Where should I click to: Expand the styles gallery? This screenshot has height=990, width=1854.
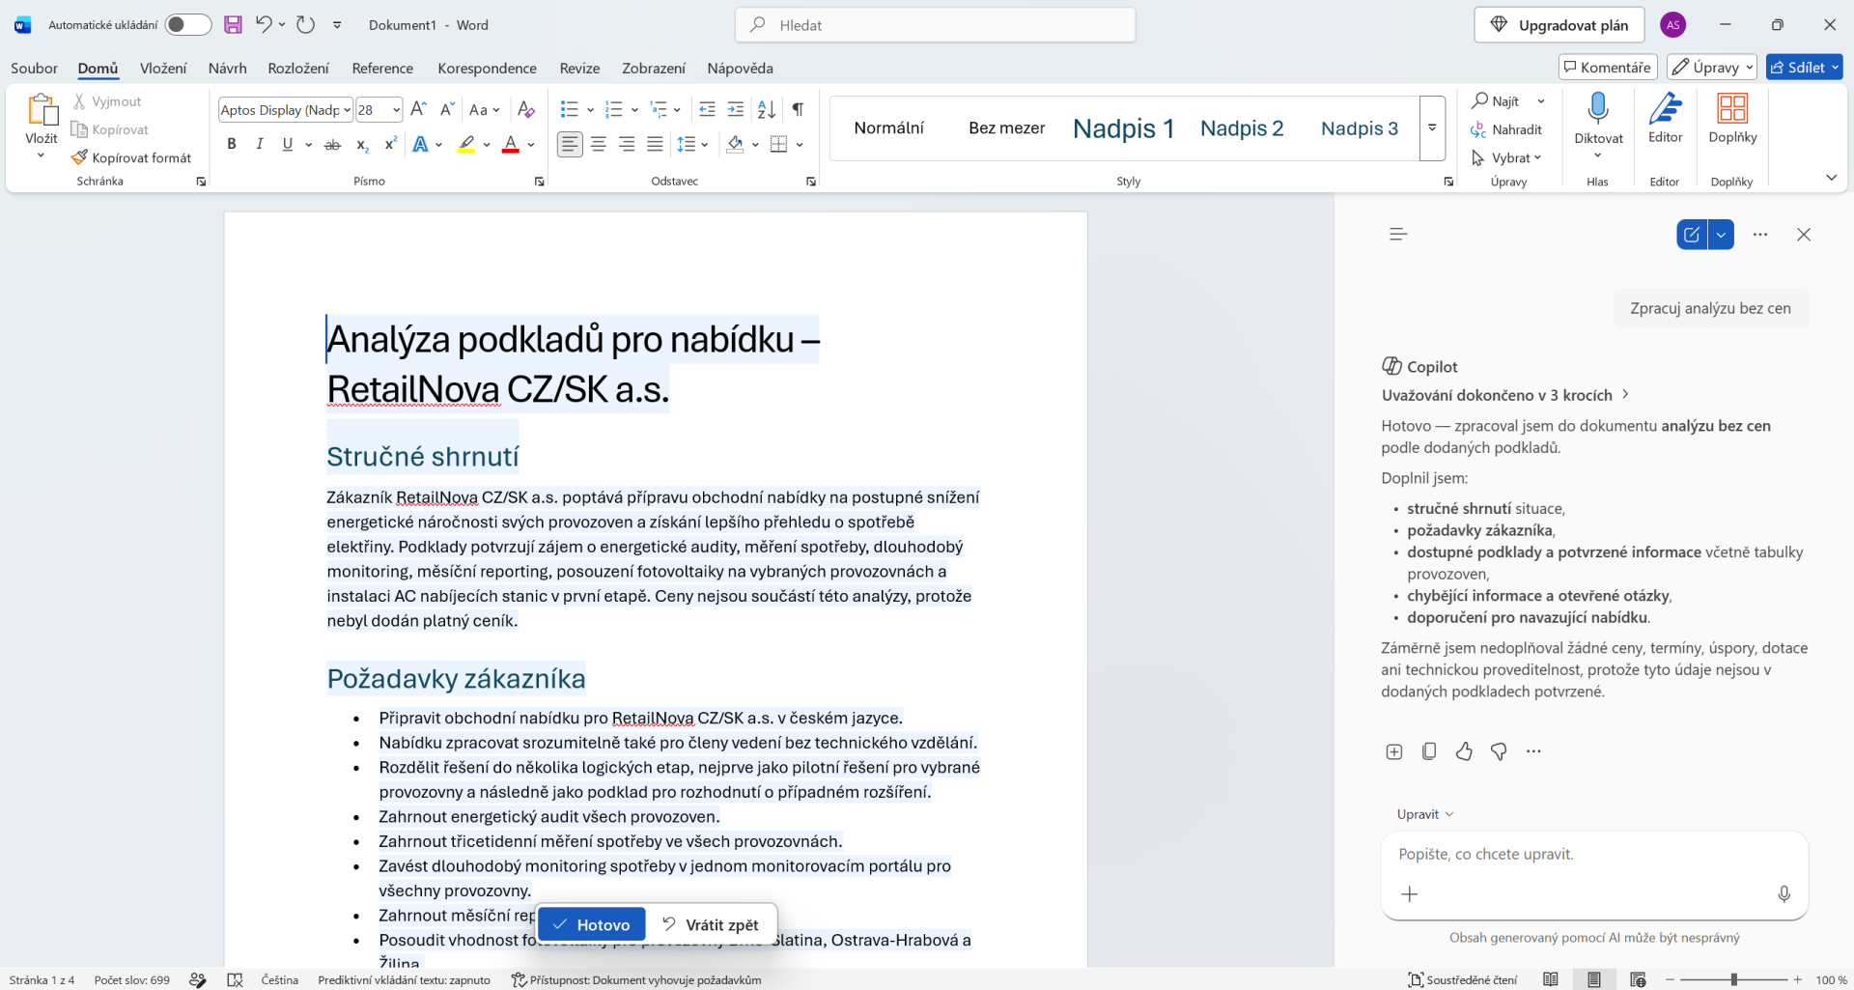click(1432, 127)
